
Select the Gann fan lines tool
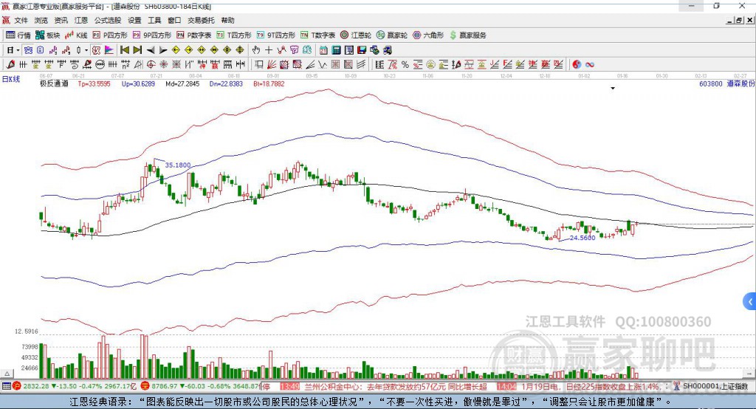click(x=272, y=64)
